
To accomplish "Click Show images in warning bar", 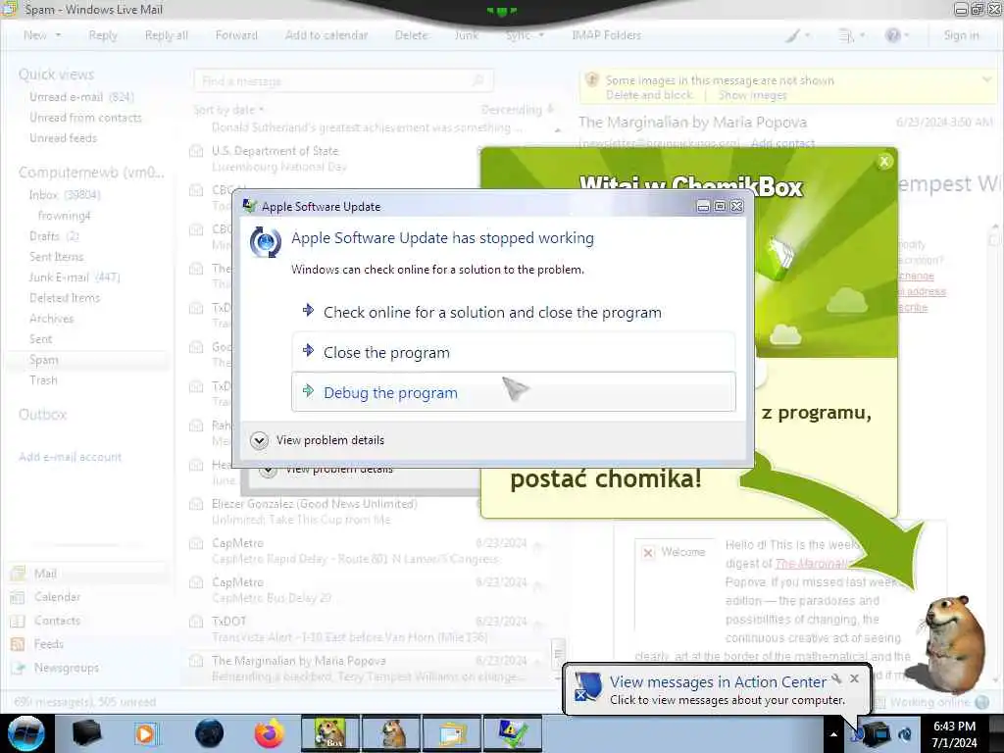I will pos(753,95).
